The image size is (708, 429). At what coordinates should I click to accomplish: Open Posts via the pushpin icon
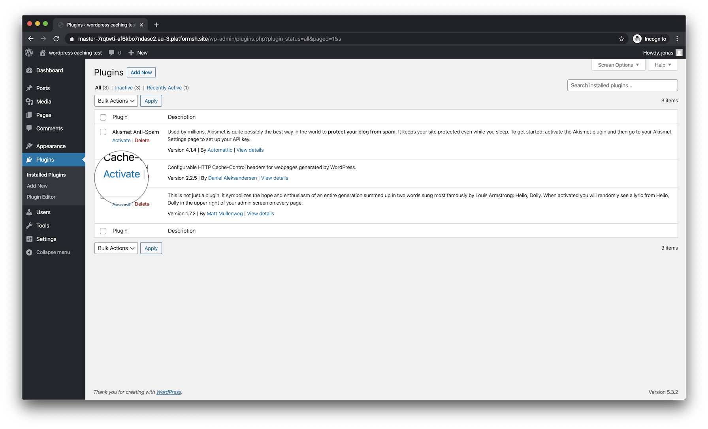tap(29, 88)
